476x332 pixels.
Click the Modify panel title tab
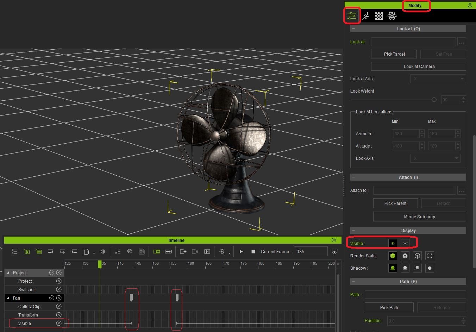[x=415, y=5]
